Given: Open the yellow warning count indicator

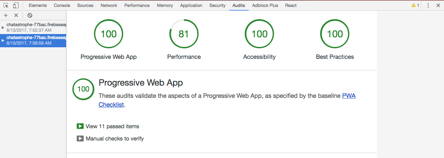Looking at the screenshot, I should coord(415,5).
